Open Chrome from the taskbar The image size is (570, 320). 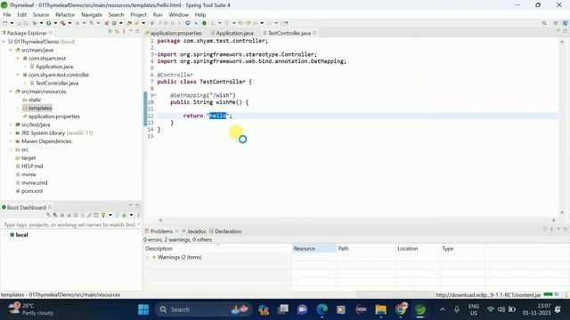401,309
